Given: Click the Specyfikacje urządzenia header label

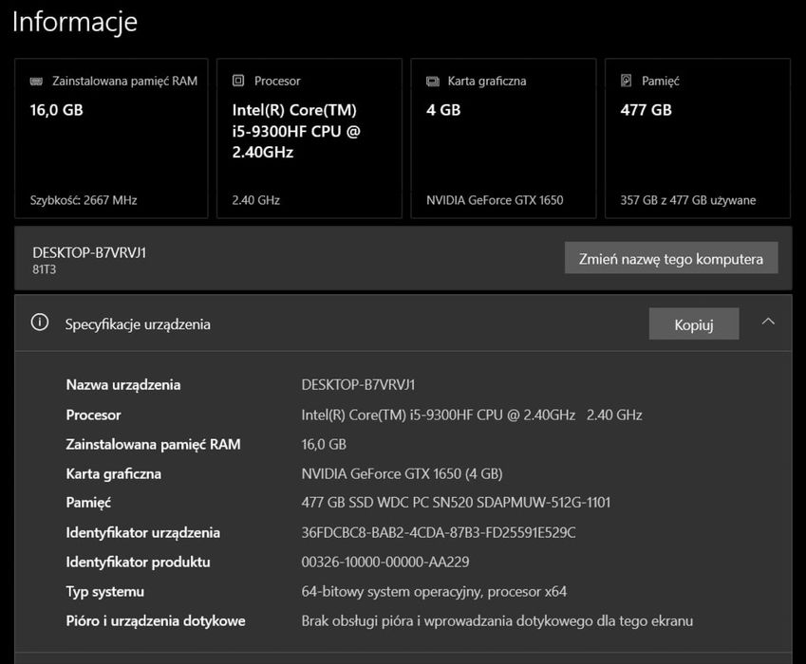Looking at the screenshot, I should [x=138, y=324].
